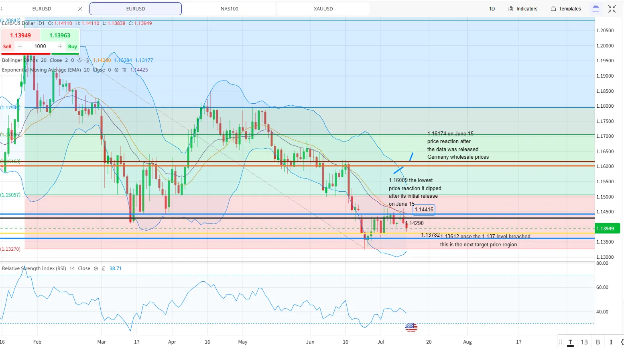Image resolution: width=624 pixels, height=348 pixels.
Task: Switch to the NAS100 tab
Action: point(230,9)
